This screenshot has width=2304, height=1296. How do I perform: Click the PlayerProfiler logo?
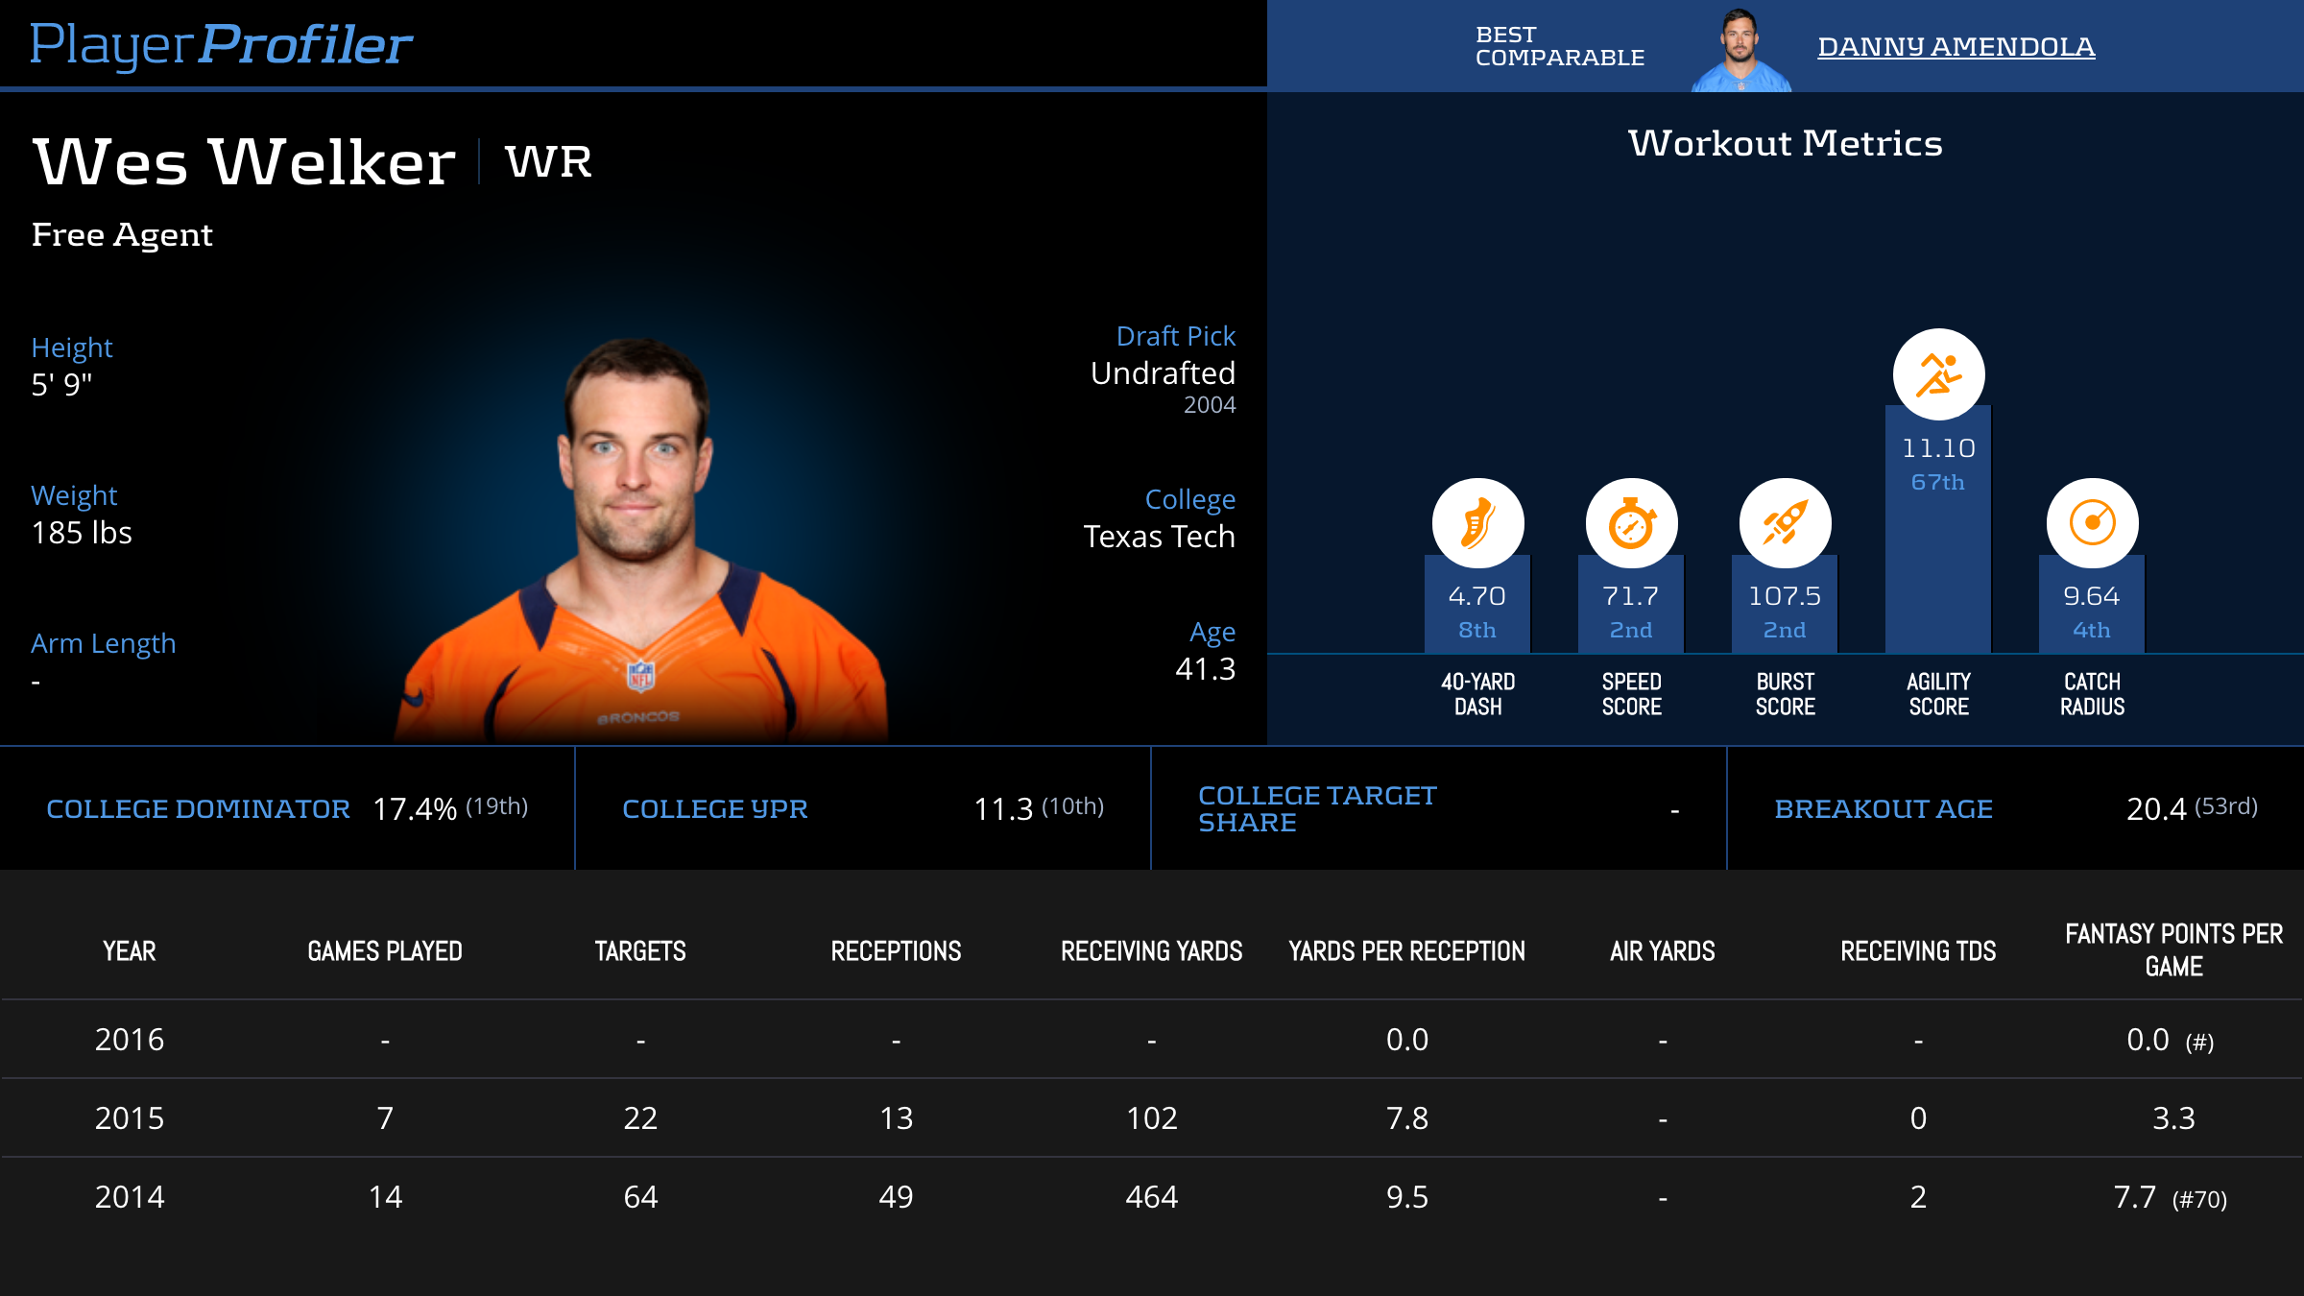coord(221,44)
